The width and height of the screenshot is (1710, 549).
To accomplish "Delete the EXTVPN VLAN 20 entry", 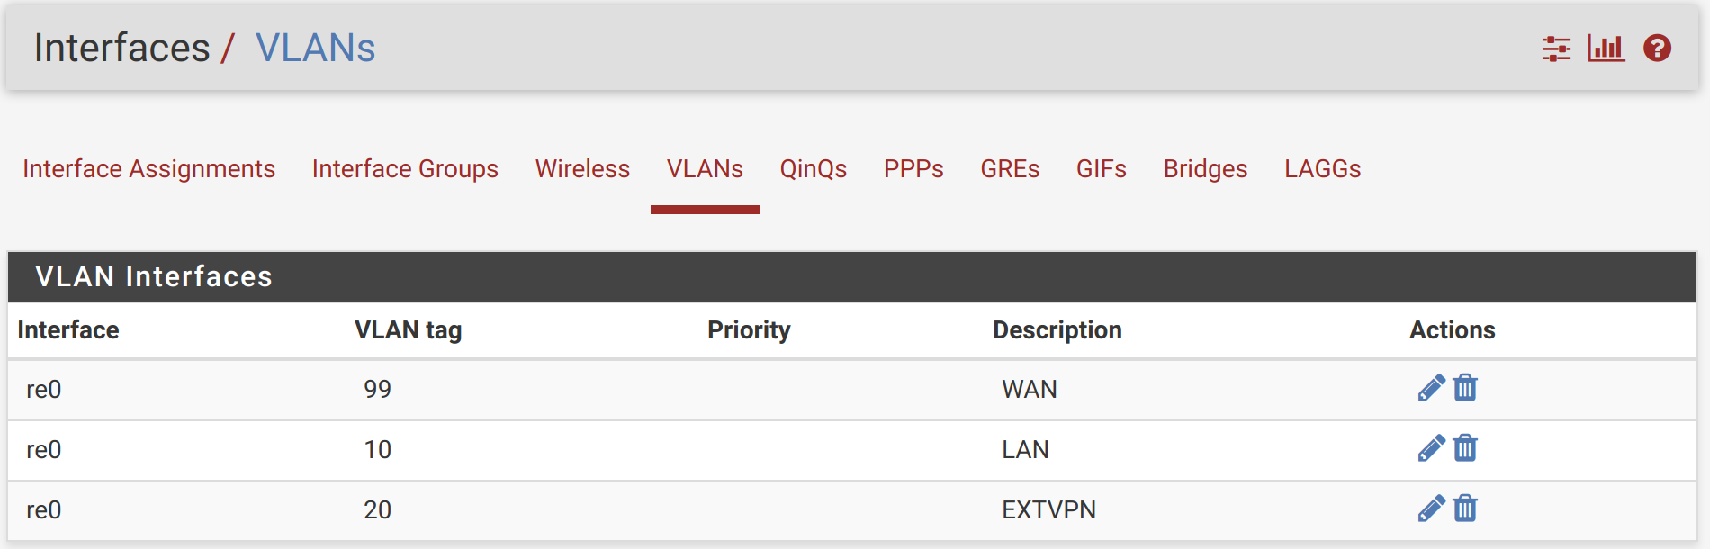I will 1465,509.
